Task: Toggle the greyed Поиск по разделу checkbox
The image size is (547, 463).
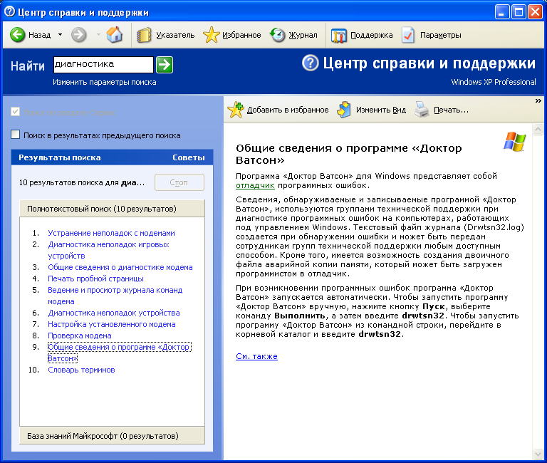Action: click(x=16, y=112)
